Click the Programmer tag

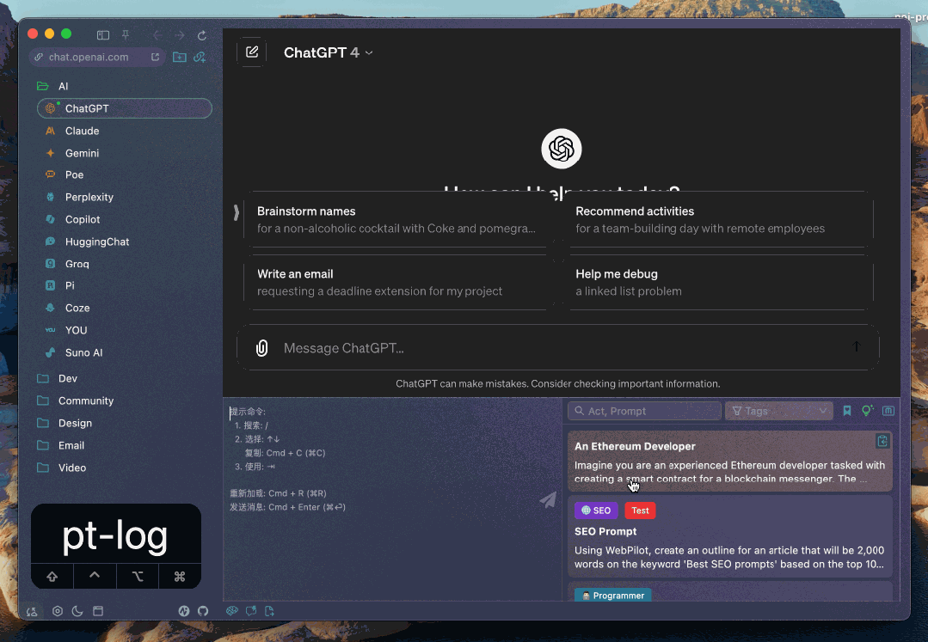tap(613, 596)
